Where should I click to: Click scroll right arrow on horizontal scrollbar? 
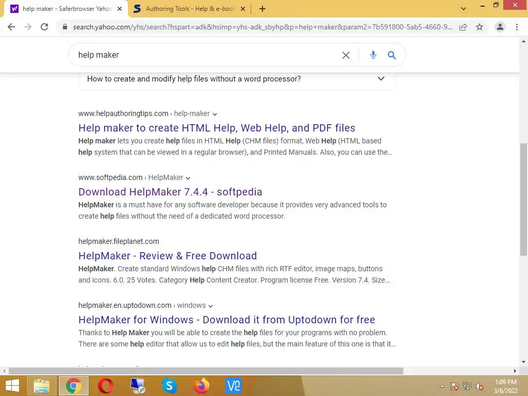point(515,371)
